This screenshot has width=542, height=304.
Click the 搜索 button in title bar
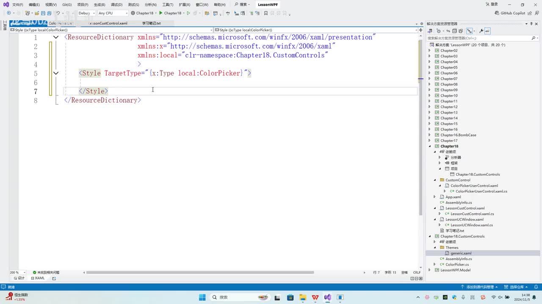pos(243,5)
